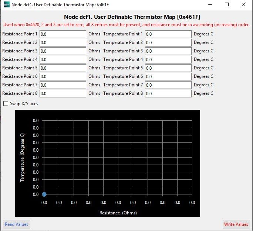The image size is (253, 231).
Task: Click the Write Values button
Action: tap(236, 224)
